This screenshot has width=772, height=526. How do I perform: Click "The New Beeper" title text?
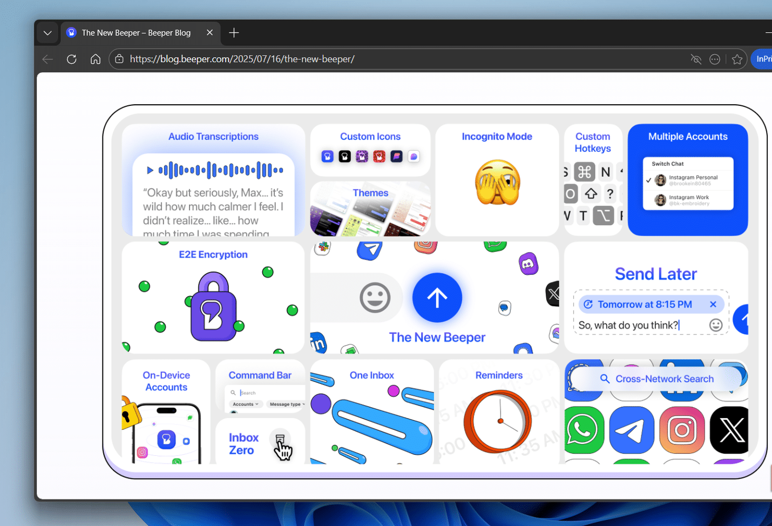tap(437, 338)
